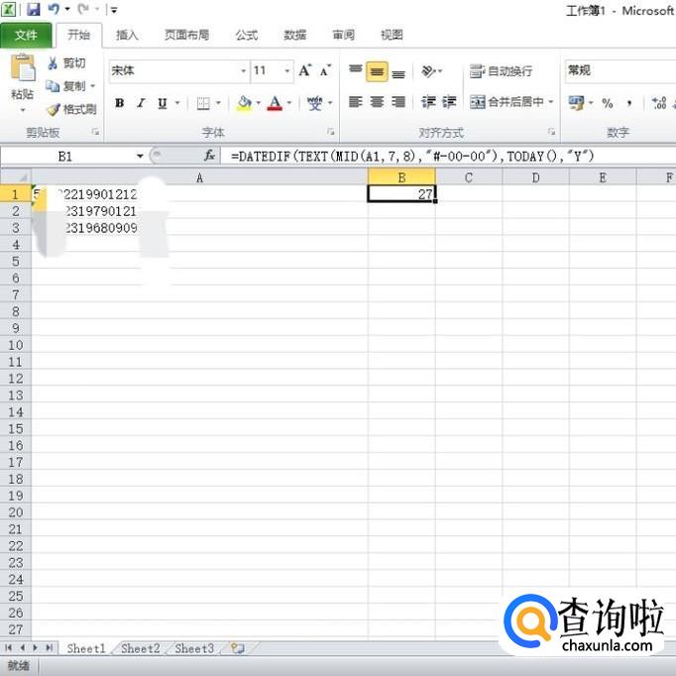Viewport: 676px width, 676px height.
Task: Increase cell indent
Action: click(x=449, y=102)
